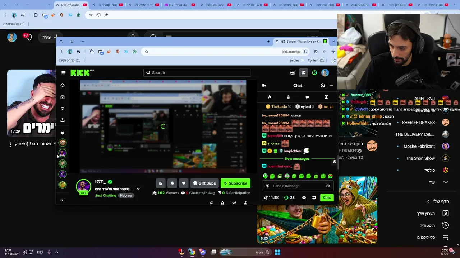Open three-dot menu on the 17:29 YouTube video

pyautogui.click(x=10, y=144)
